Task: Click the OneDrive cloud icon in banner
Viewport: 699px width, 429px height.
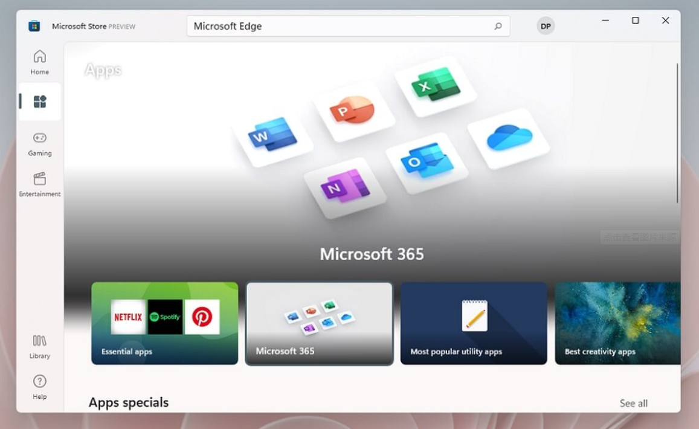Action: click(509, 137)
